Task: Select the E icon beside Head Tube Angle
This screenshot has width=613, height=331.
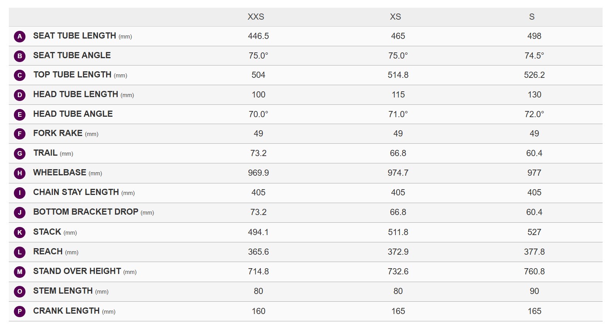Action: click(20, 114)
